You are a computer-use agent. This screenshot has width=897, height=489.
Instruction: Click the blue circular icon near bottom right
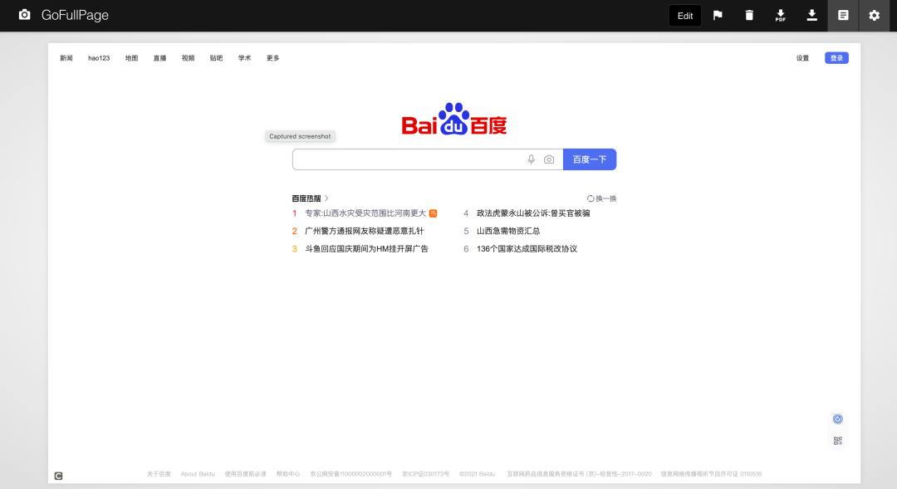837,418
